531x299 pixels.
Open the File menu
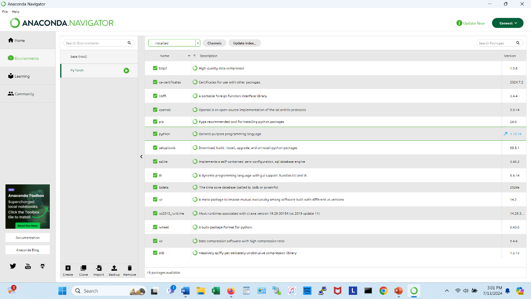5,12
